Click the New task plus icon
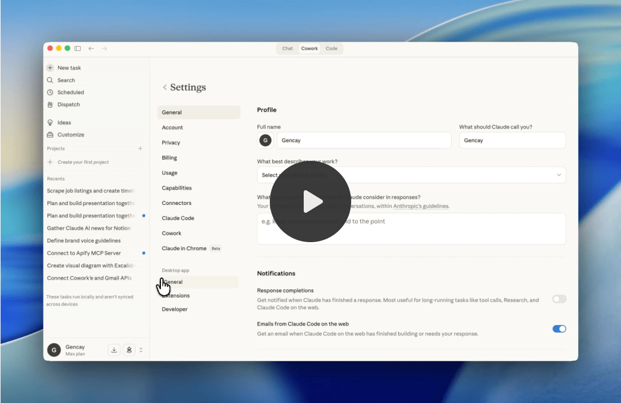Image resolution: width=621 pixels, height=403 pixels. click(x=50, y=68)
